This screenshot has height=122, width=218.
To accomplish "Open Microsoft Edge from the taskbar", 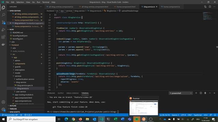I will 66,119.
